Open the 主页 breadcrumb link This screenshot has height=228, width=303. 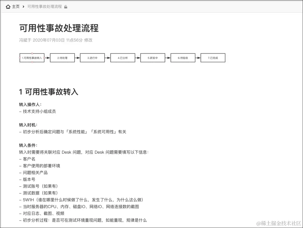pyautogui.click(x=16, y=6)
